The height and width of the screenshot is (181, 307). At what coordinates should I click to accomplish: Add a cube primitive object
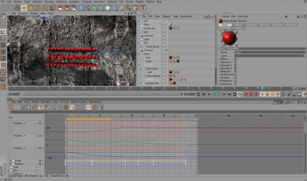[x=81, y=8]
